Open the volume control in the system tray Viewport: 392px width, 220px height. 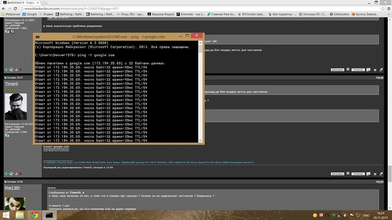(345, 215)
